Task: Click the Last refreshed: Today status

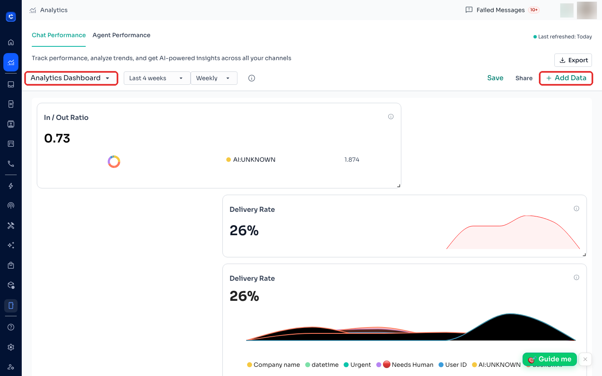Action: click(x=563, y=37)
